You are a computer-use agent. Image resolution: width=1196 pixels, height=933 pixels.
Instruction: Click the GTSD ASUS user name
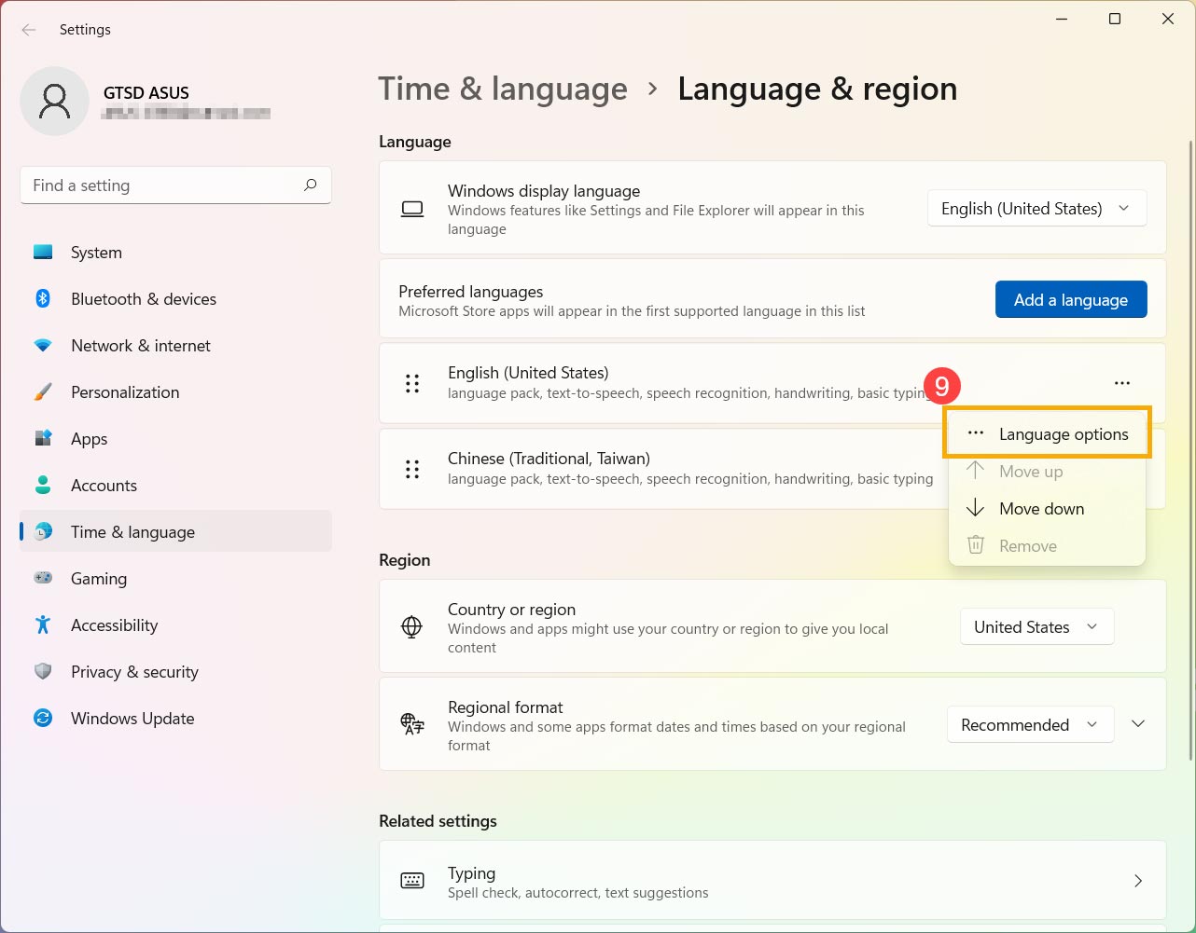click(x=146, y=93)
